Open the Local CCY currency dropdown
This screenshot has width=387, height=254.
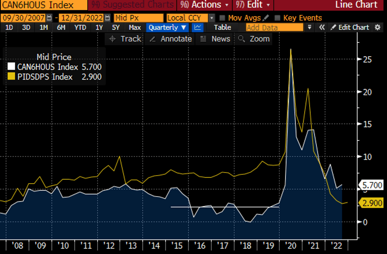[212, 18]
